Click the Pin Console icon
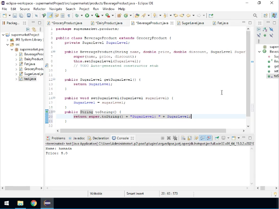The height and width of the screenshot is (209, 279). coord(217,138)
